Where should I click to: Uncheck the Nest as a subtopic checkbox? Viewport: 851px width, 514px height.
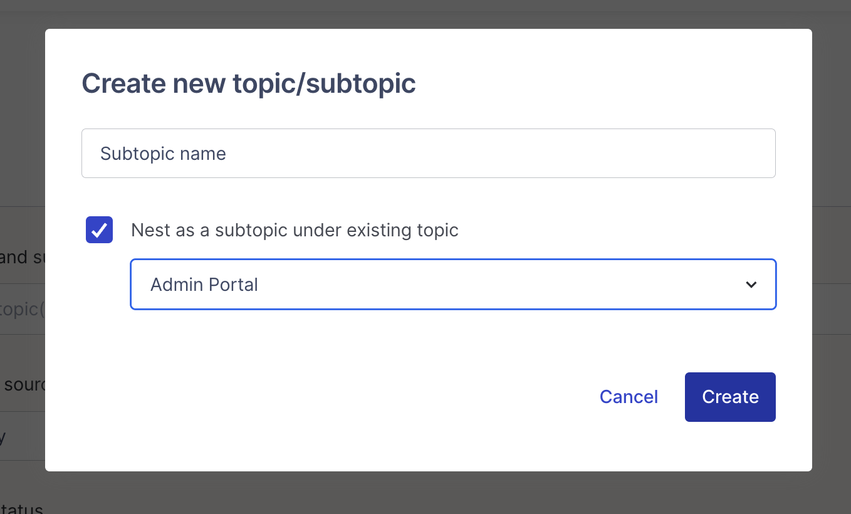99,230
